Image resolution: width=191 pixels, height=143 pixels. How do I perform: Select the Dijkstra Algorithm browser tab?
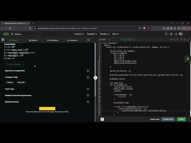15,23
